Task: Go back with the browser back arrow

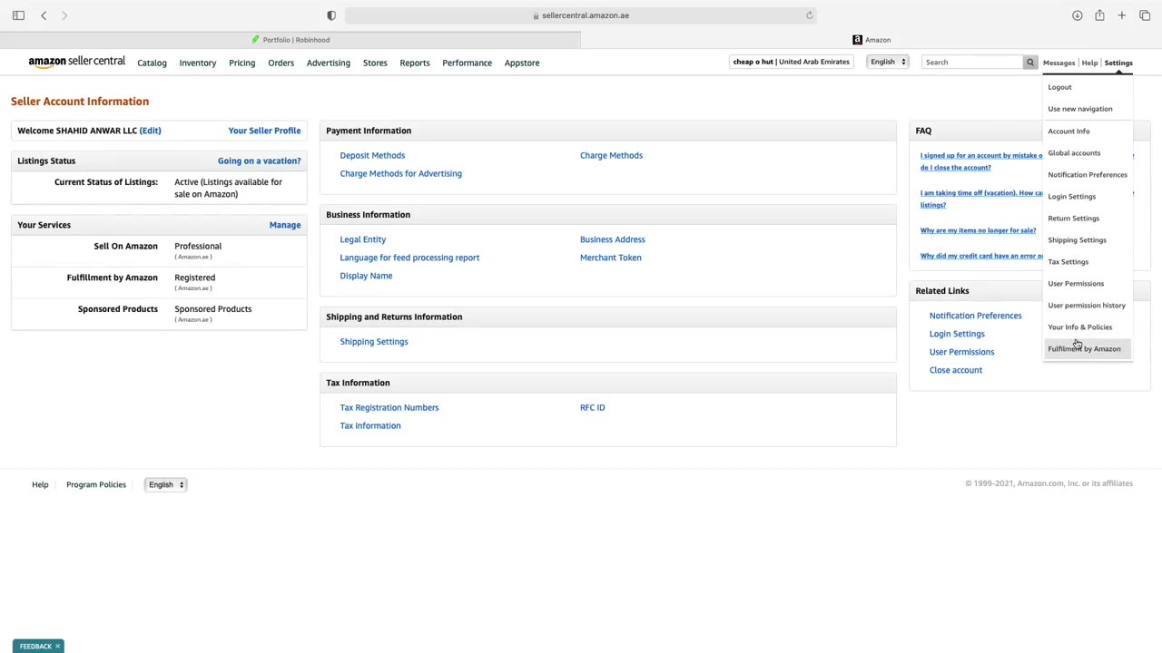Action: pos(44,15)
